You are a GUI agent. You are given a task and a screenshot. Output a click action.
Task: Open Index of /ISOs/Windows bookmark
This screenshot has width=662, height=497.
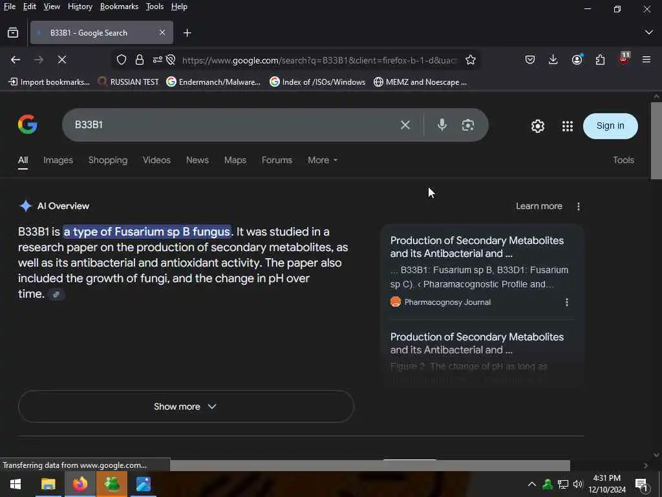[x=317, y=82]
